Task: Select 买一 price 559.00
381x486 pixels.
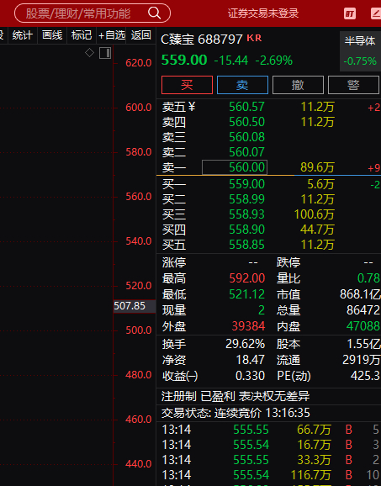Action: 246,184
